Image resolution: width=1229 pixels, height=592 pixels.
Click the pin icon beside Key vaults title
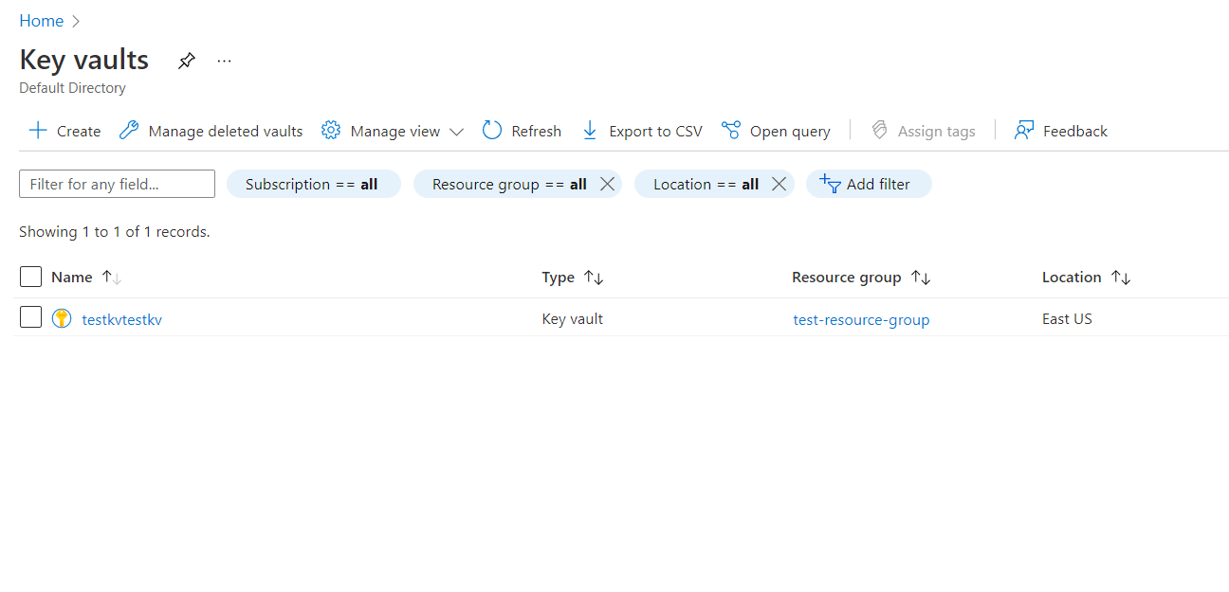point(187,61)
